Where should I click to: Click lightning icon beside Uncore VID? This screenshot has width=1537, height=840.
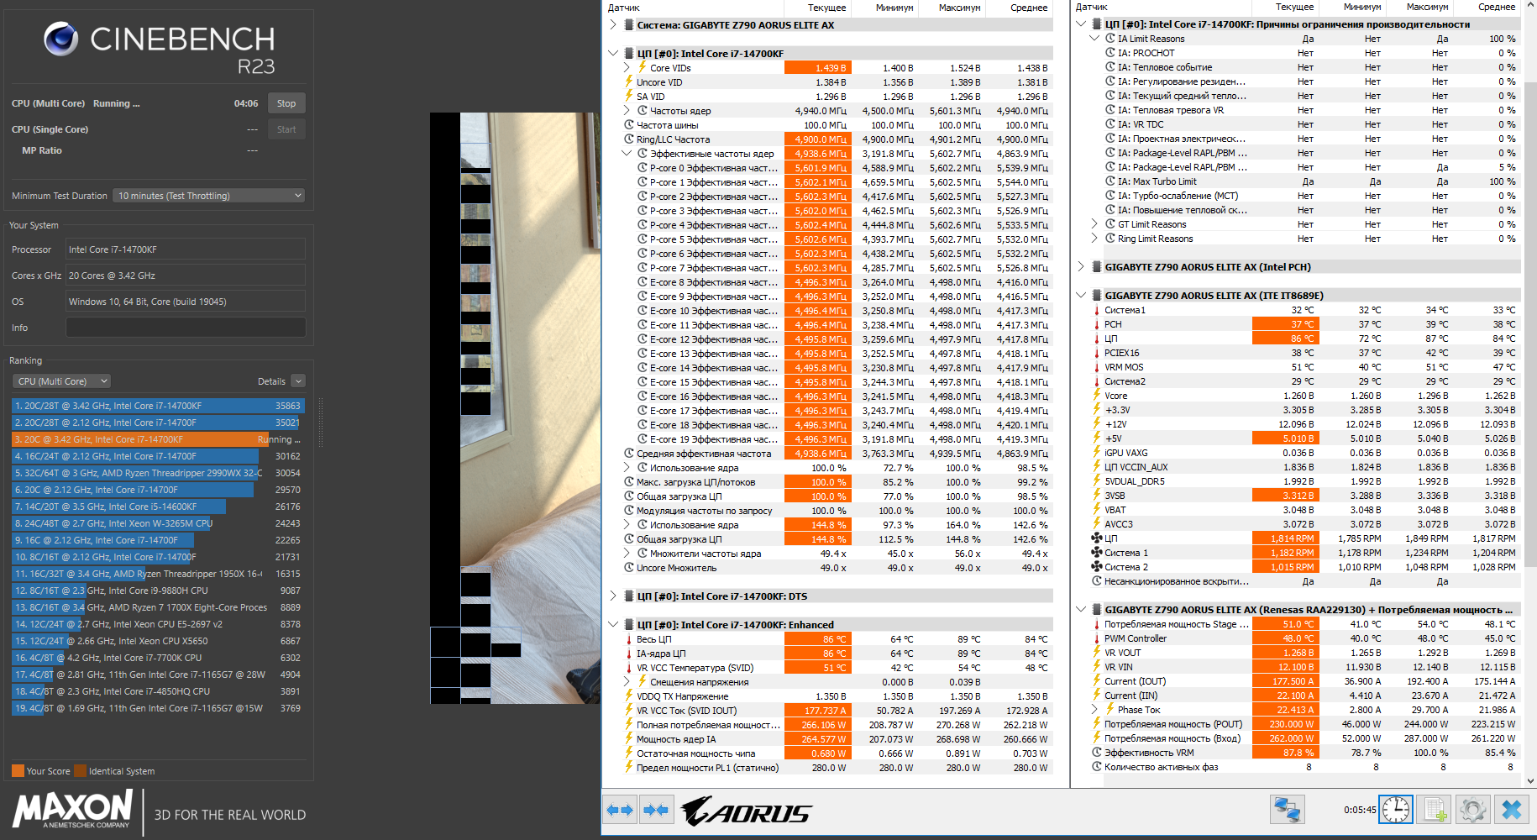(x=629, y=81)
